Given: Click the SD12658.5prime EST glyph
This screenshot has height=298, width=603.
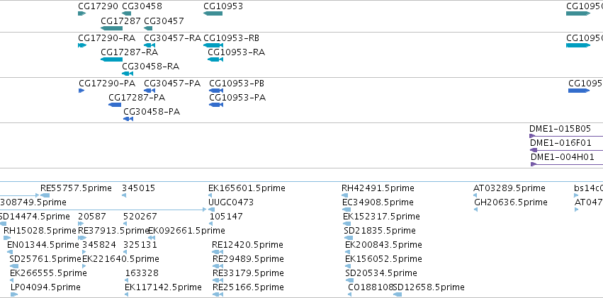Looking at the screenshot, I should click(x=398, y=294).
